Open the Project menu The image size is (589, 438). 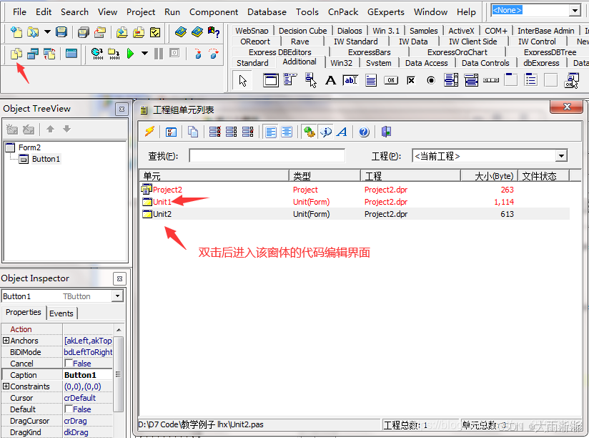tap(141, 12)
